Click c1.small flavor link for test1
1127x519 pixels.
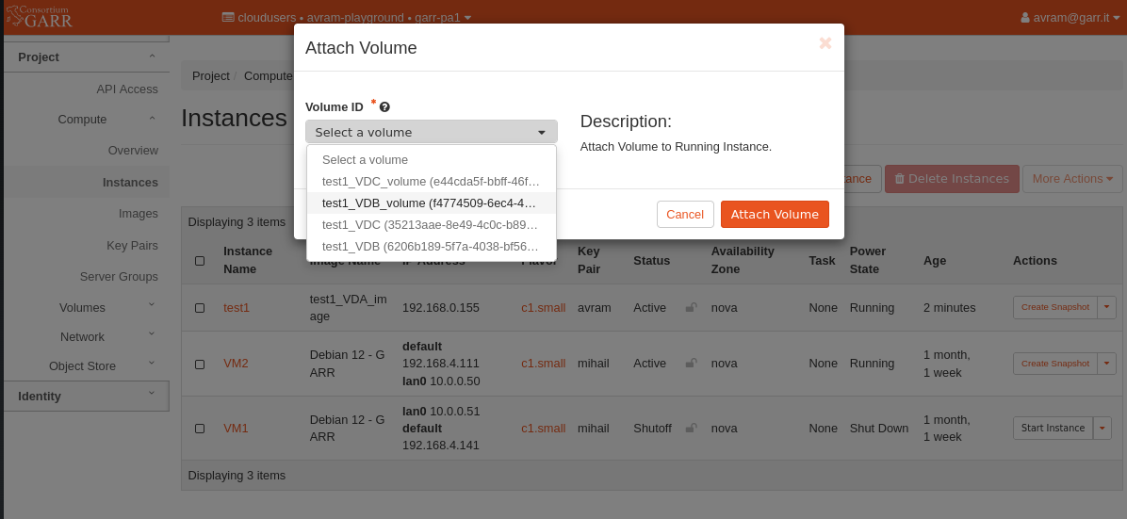[544, 308]
